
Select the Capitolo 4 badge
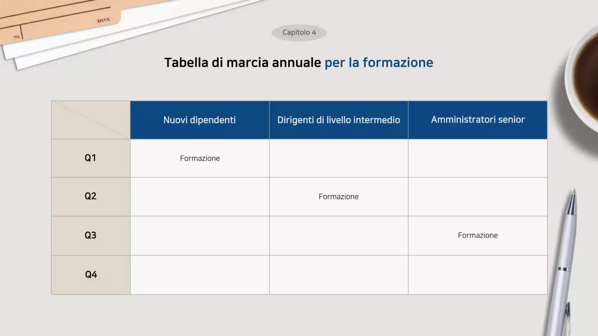tap(299, 32)
